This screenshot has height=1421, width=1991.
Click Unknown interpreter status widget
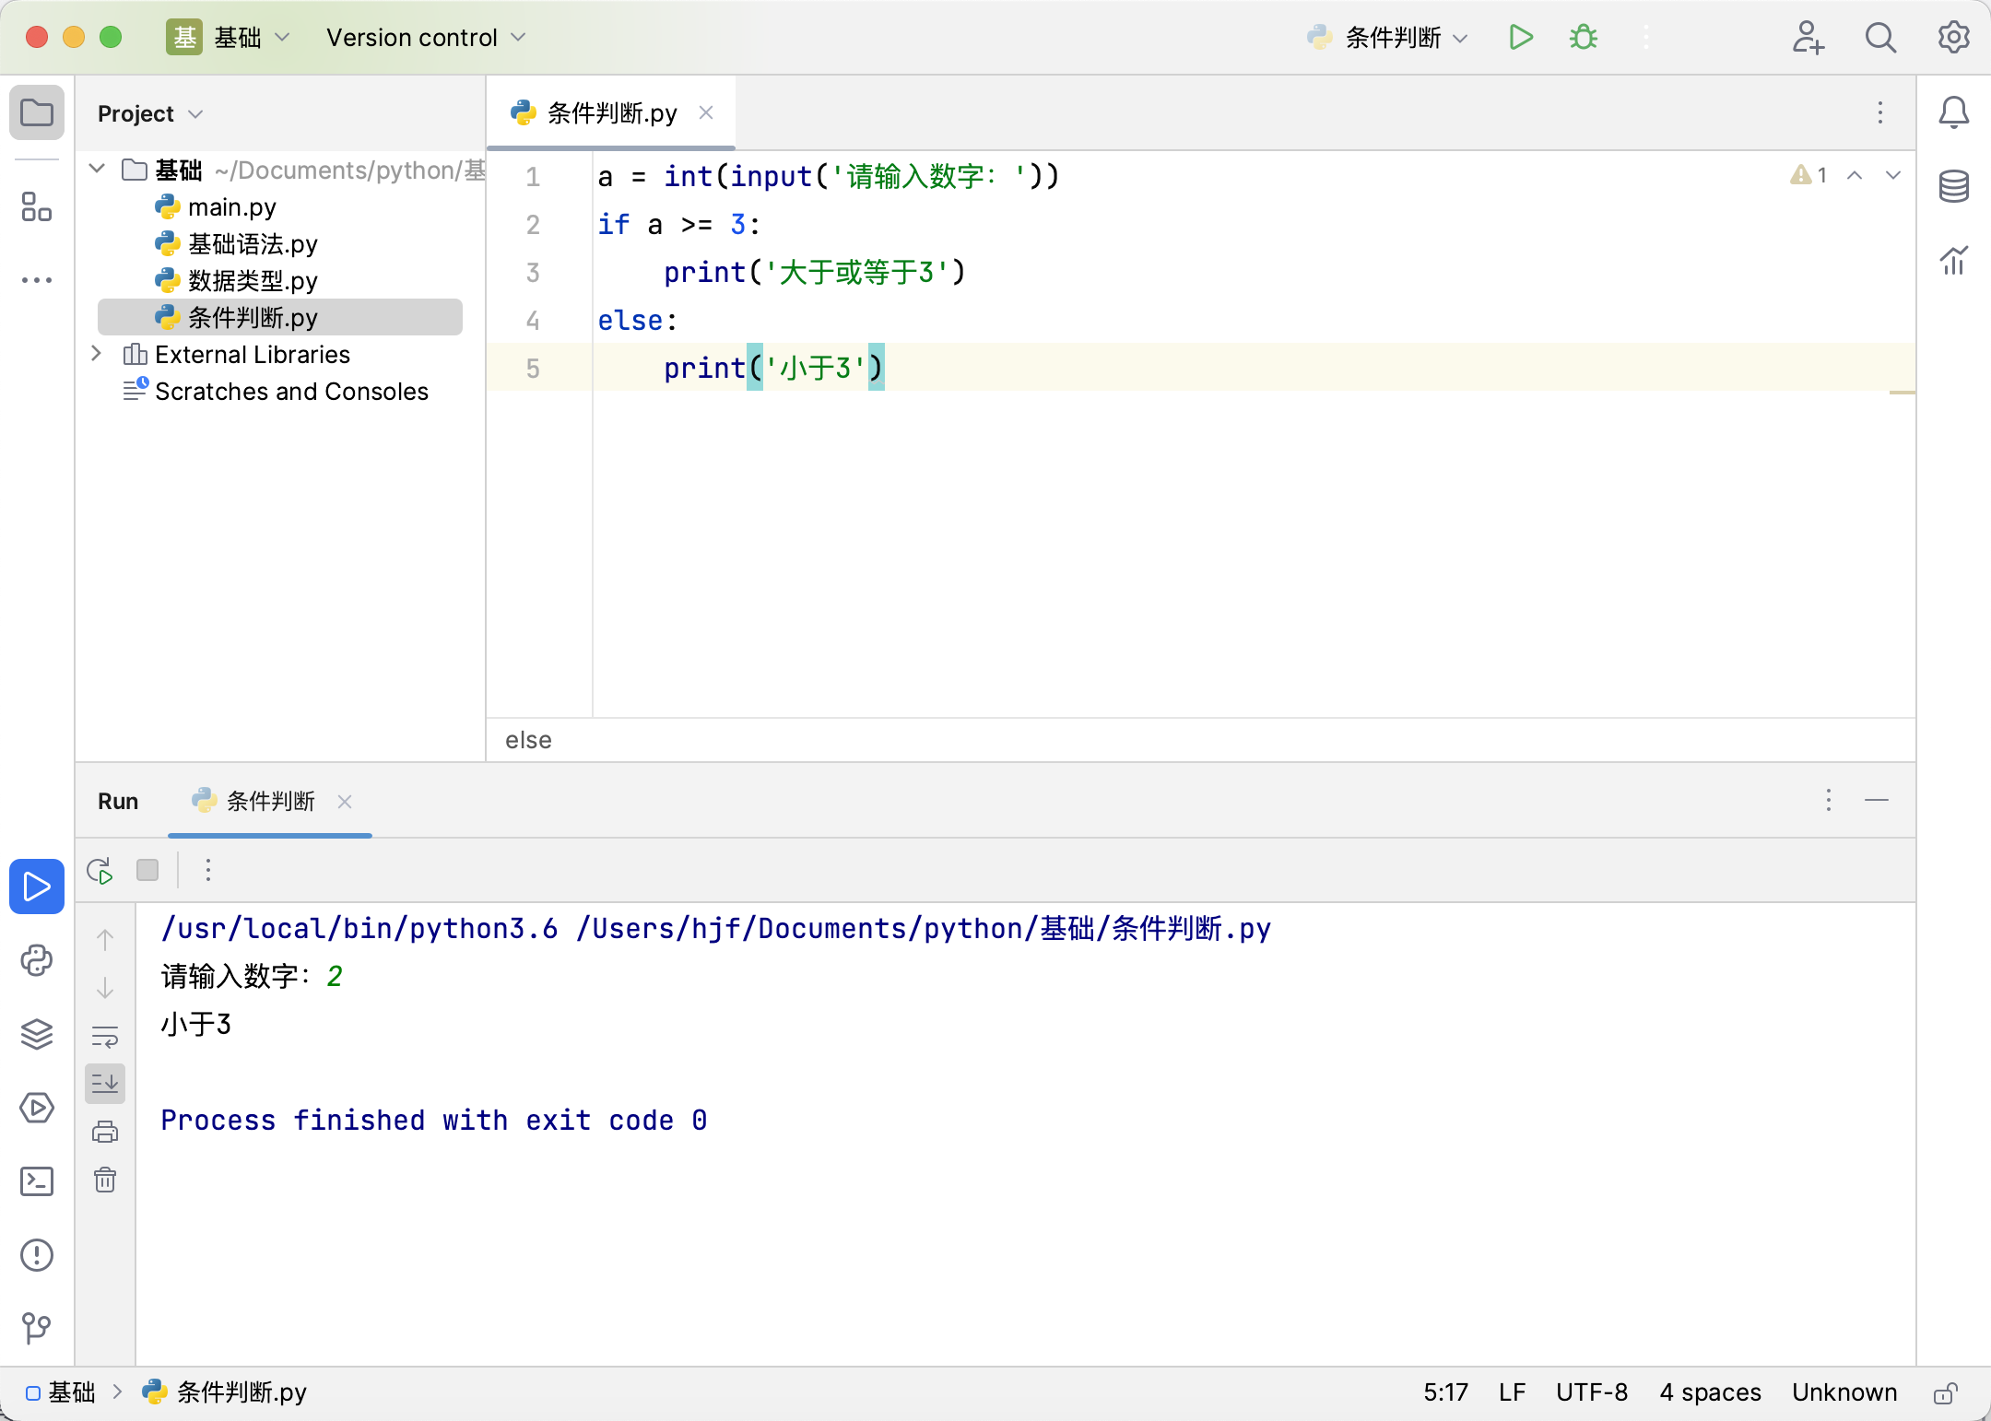[1844, 1392]
